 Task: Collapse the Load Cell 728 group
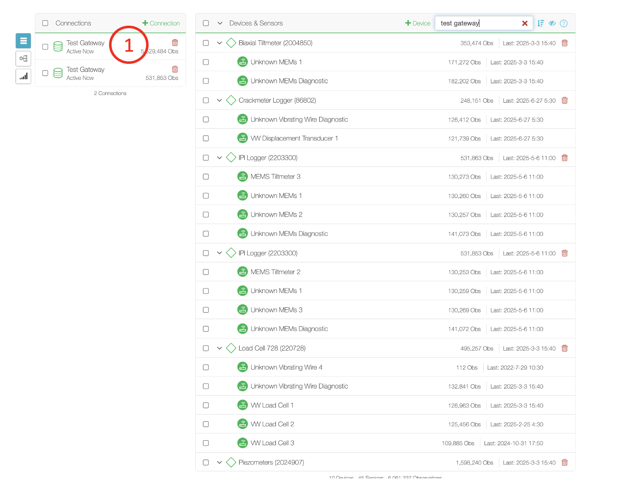(219, 348)
